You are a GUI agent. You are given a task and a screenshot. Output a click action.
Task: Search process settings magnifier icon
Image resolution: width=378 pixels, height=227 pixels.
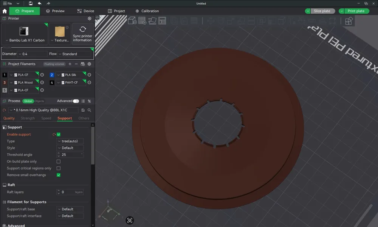click(x=90, y=110)
